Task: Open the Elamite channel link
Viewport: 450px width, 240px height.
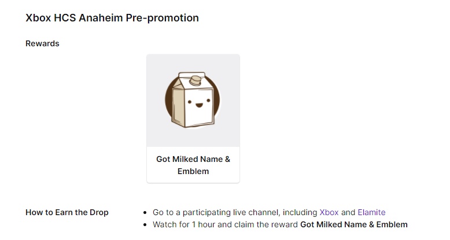Action: [371, 212]
